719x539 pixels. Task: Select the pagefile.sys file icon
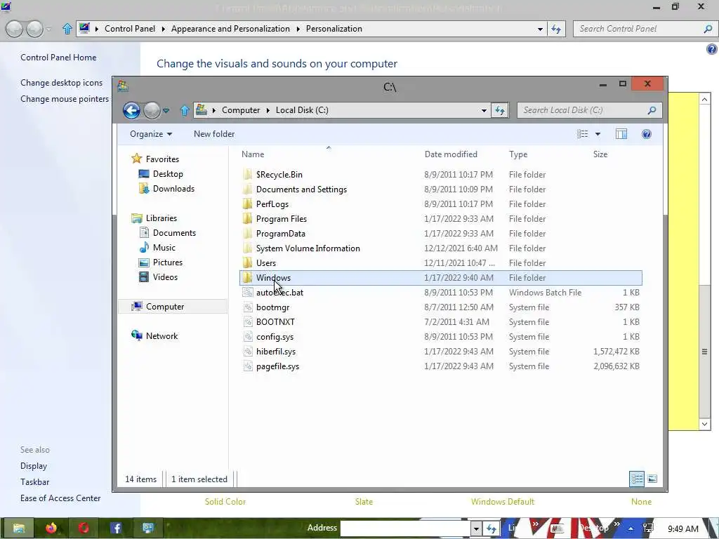(x=247, y=366)
